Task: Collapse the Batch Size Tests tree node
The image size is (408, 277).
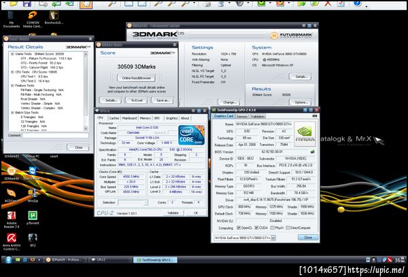Action: [x=12, y=113]
